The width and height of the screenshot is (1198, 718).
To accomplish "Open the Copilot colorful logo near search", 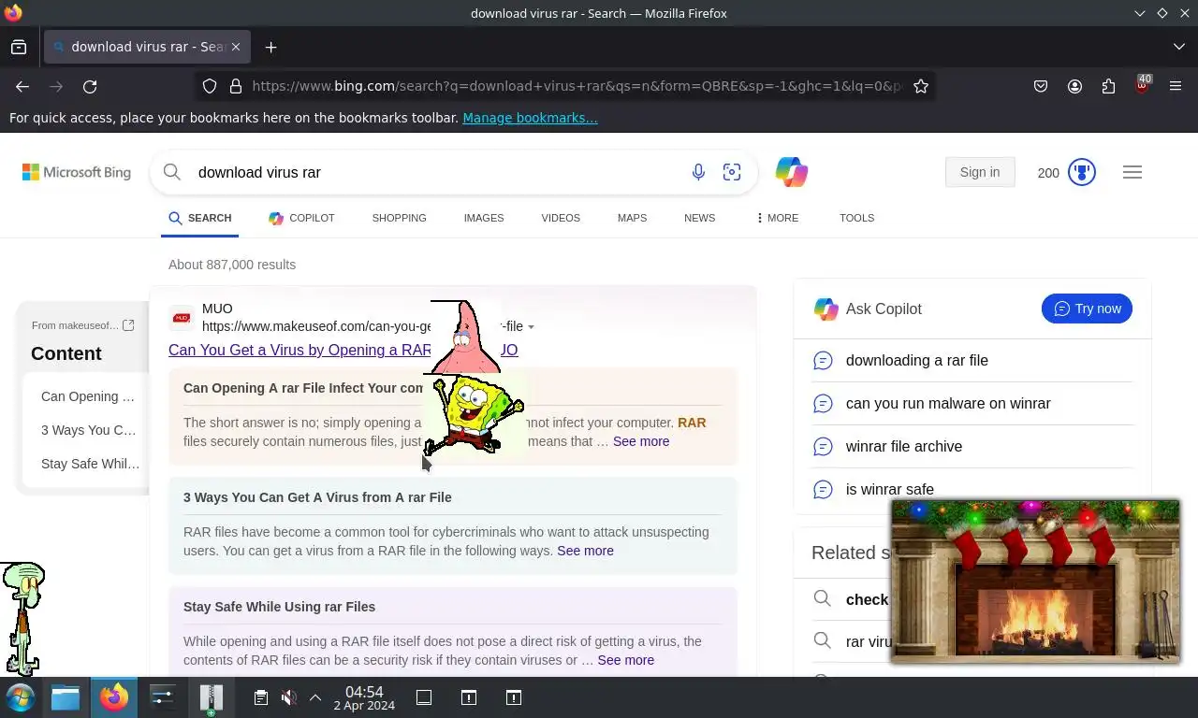I will click(x=792, y=172).
